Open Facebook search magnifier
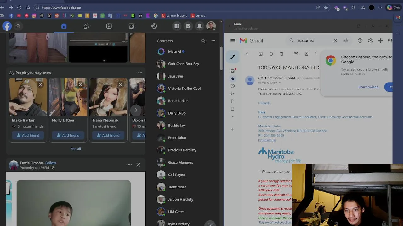 click(x=18, y=26)
